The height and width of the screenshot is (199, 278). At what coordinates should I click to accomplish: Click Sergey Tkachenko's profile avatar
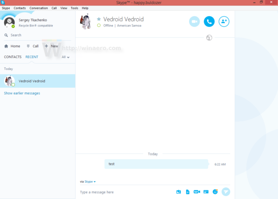pos(9,22)
